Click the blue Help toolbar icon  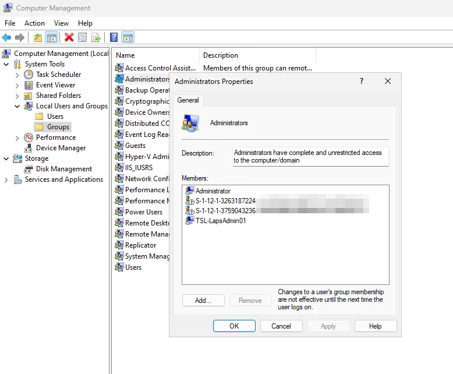click(114, 37)
